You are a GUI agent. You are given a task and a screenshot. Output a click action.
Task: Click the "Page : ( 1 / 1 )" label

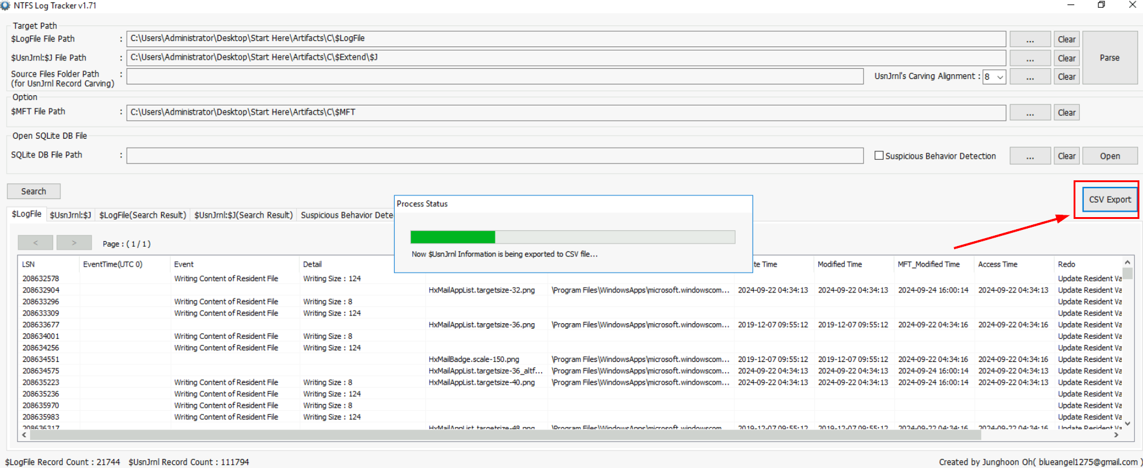point(127,244)
